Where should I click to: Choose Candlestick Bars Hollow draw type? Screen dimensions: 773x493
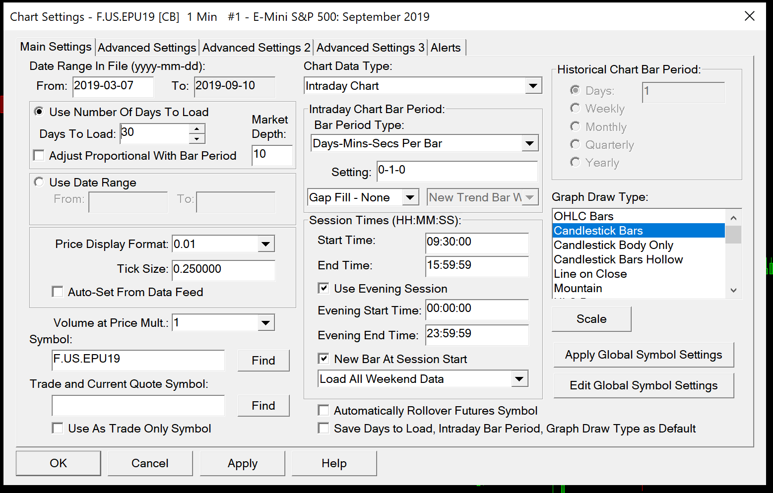pos(639,259)
